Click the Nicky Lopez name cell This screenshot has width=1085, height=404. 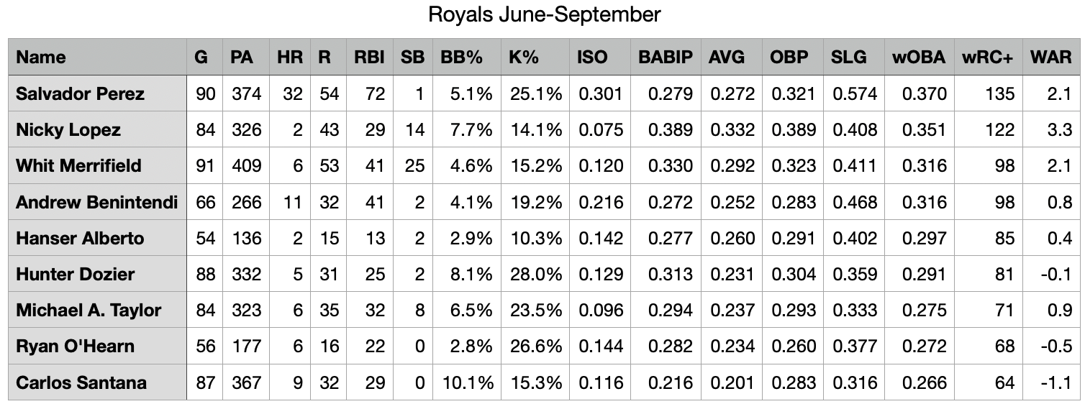coord(68,129)
